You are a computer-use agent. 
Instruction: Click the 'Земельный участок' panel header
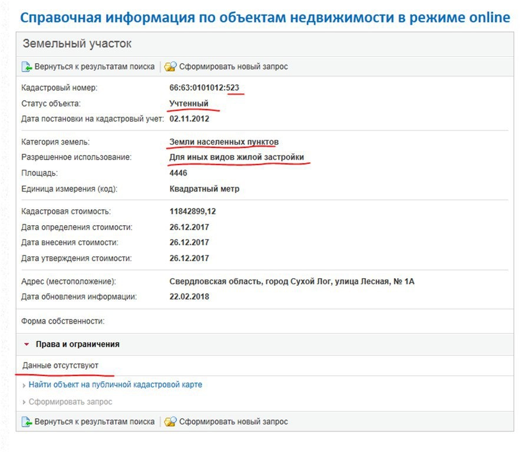[x=77, y=44]
